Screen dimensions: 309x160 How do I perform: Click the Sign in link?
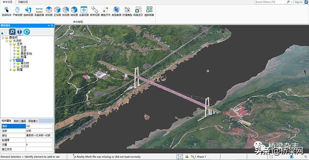pyautogui.click(x=298, y=2)
